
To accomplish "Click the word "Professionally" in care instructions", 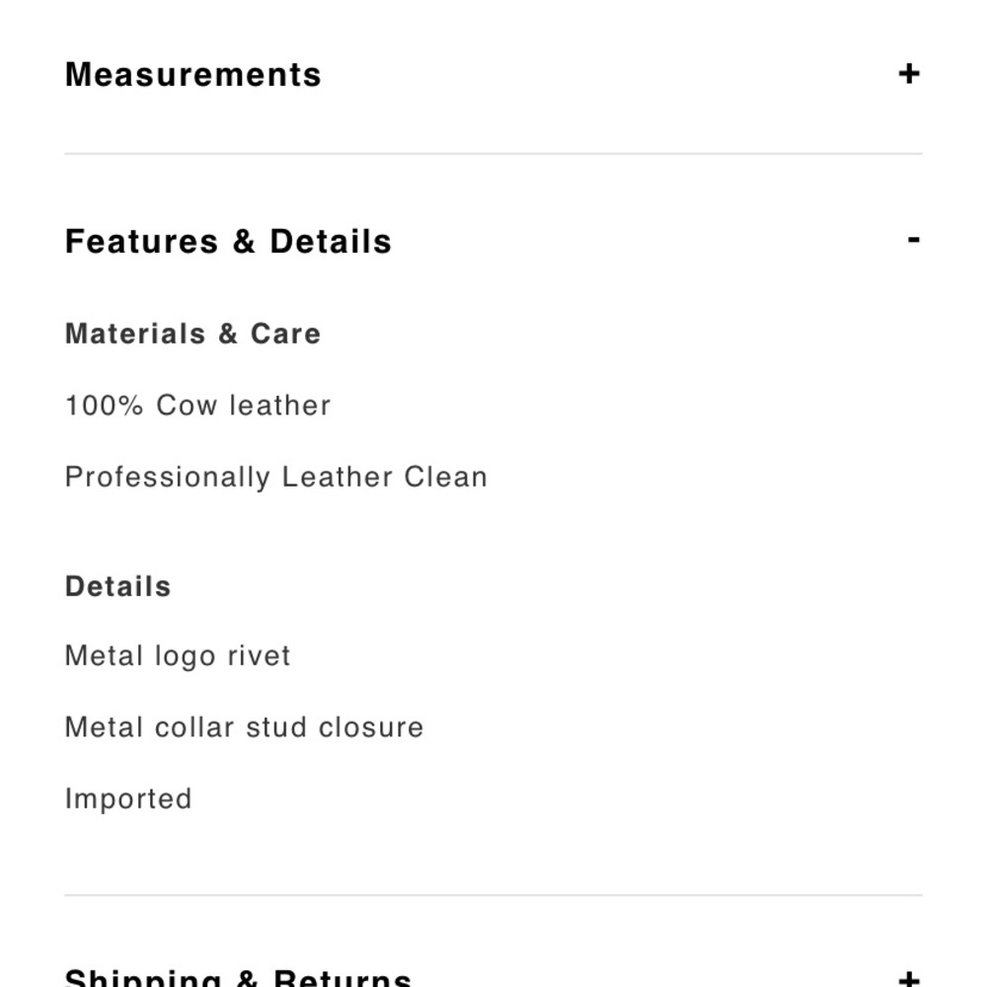I will tap(167, 478).
